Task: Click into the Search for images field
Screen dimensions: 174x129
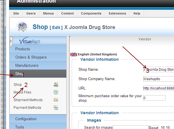Action: 131,127
